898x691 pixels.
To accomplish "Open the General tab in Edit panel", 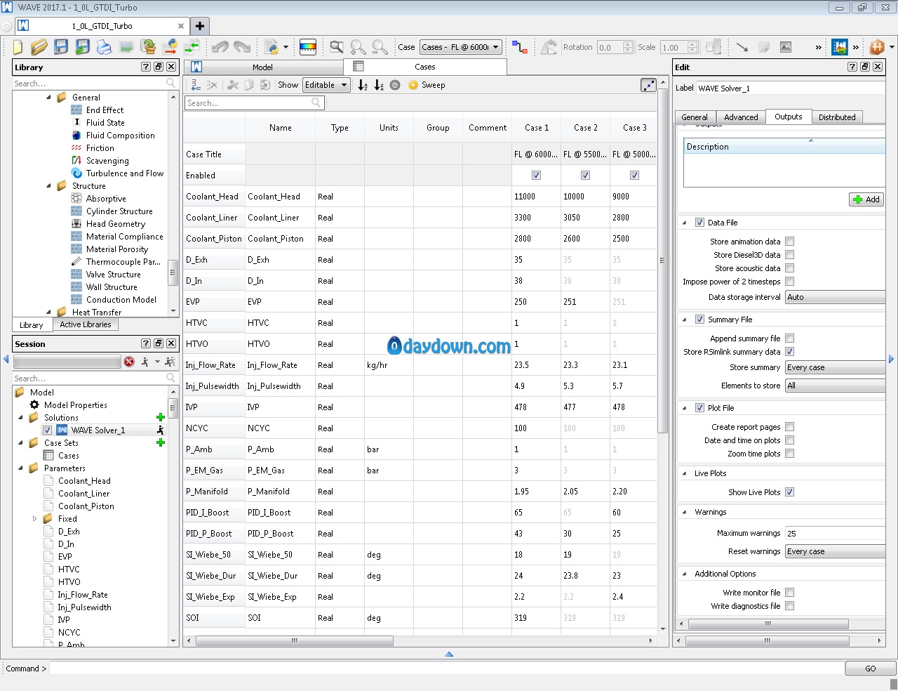I will pos(695,117).
